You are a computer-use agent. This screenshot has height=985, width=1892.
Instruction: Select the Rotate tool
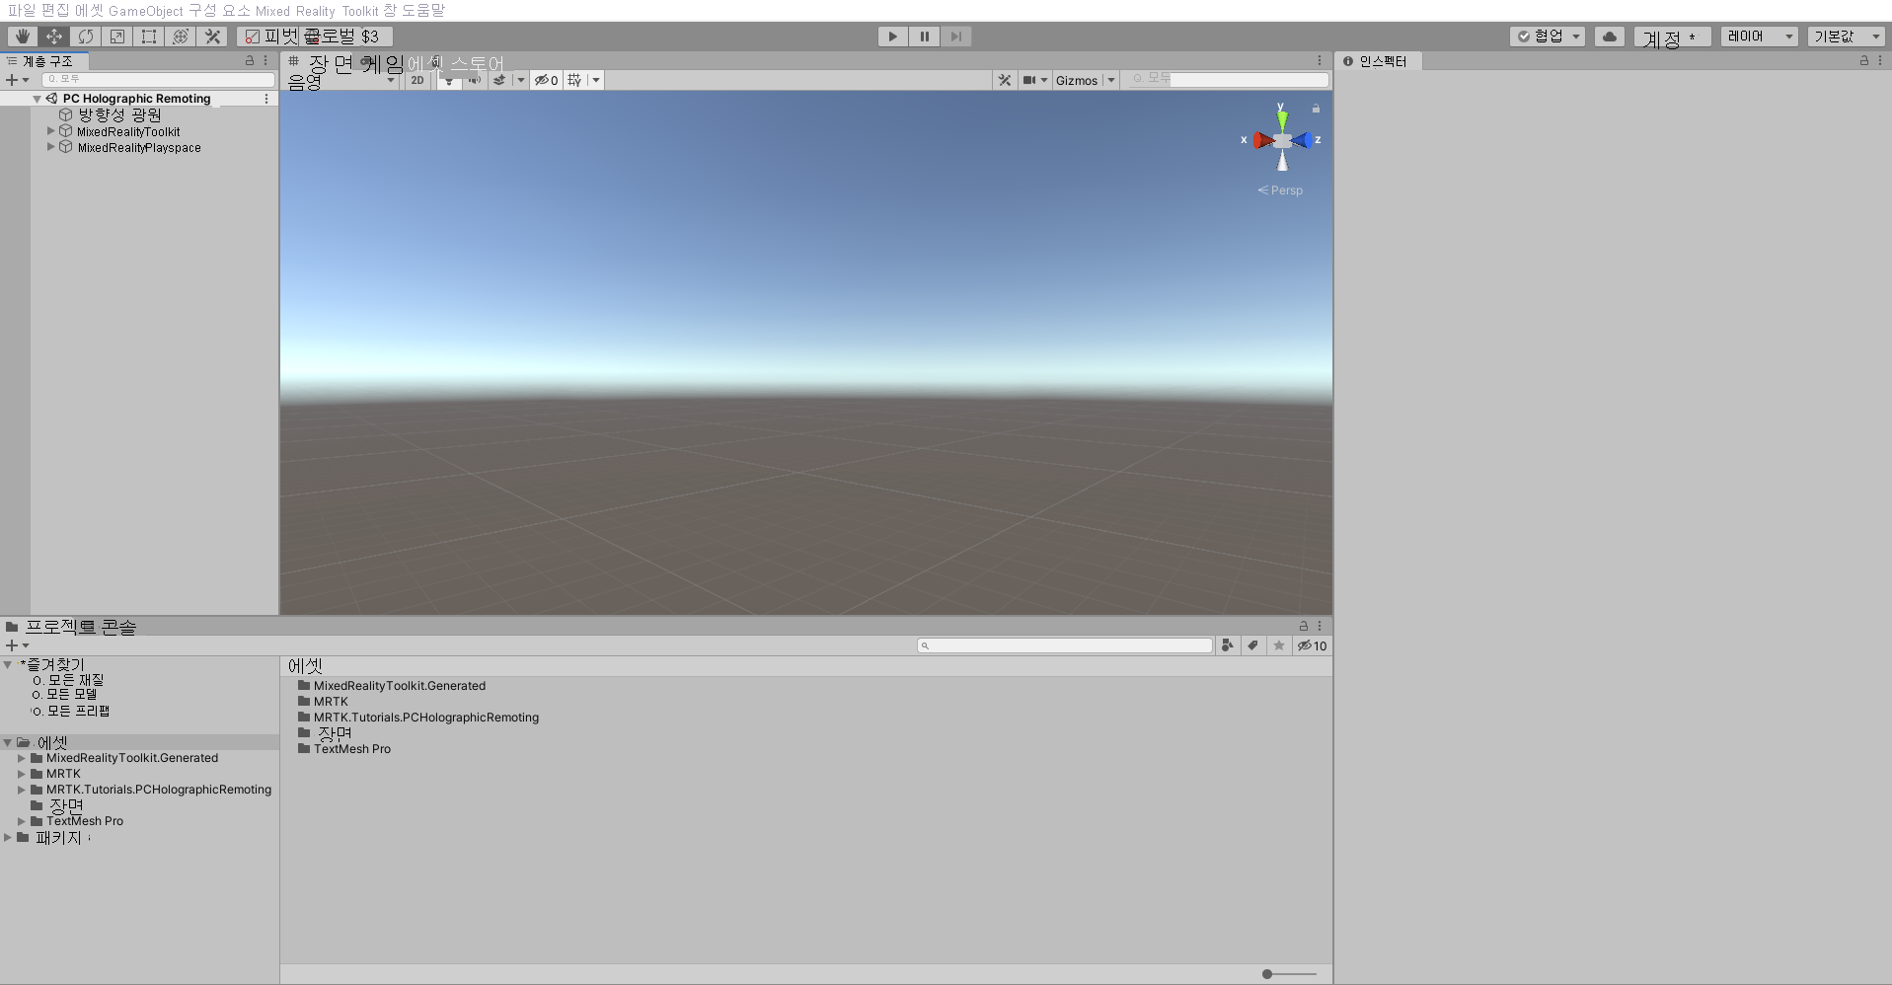86,37
